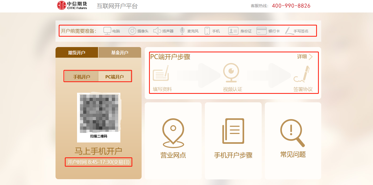The height and width of the screenshot is (185, 373).
Task: Click the 麦克风 label text
Action: click(x=193, y=31)
